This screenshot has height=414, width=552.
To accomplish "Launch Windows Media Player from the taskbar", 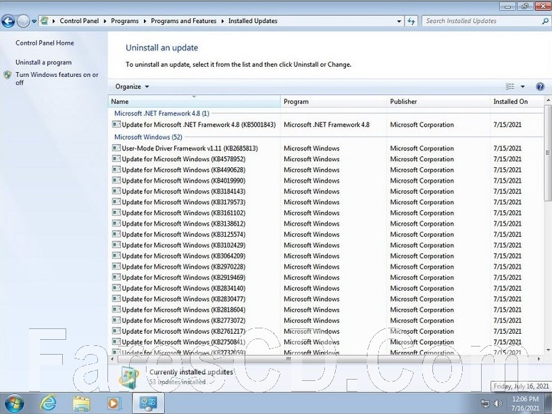I will tap(114, 403).
